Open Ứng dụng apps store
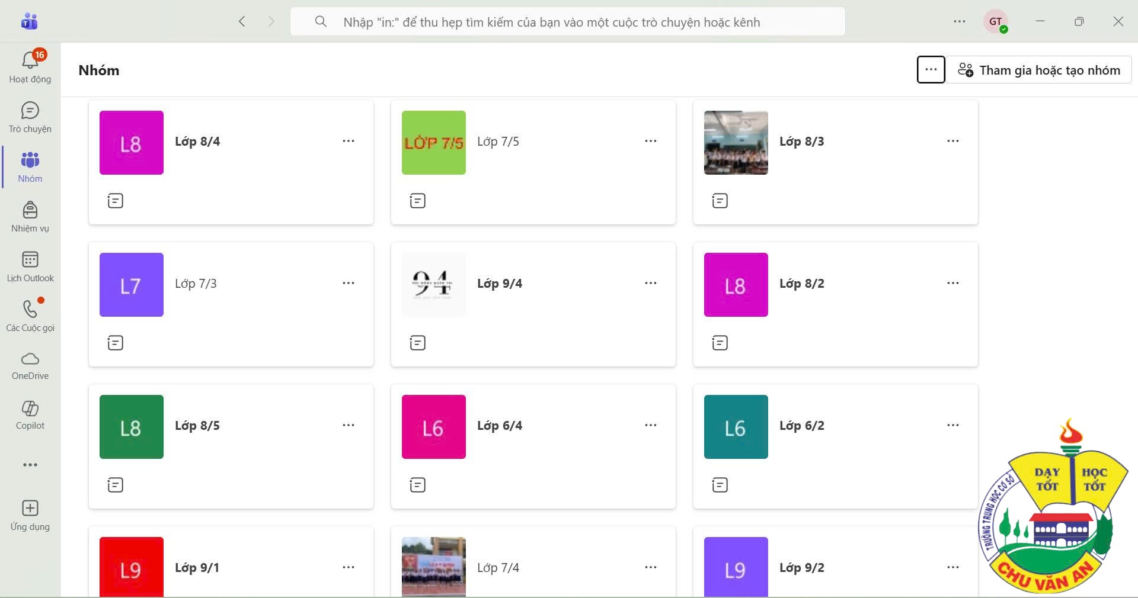Viewport: 1138px width, 598px height. coord(30,515)
